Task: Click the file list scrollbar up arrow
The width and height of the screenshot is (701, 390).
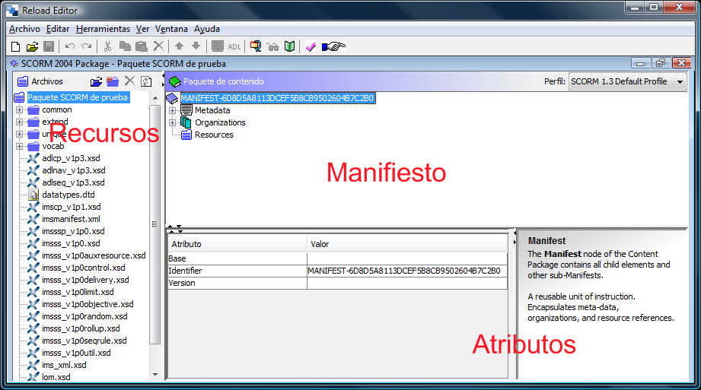Action: (x=155, y=98)
